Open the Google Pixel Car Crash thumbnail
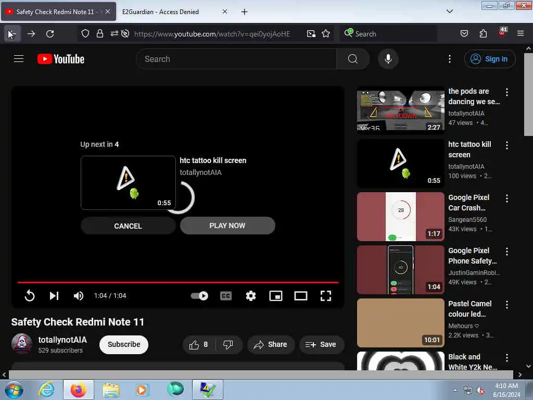Image resolution: width=533 pixels, height=400 pixels. [x=401, y=217]
